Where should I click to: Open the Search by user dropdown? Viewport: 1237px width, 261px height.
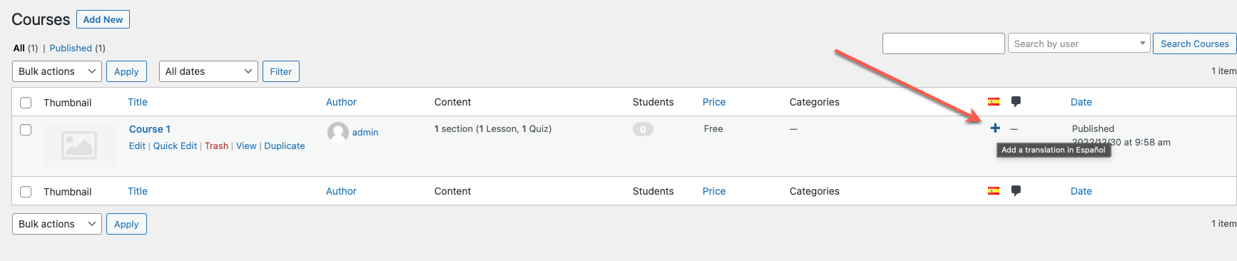point(1079,43)
